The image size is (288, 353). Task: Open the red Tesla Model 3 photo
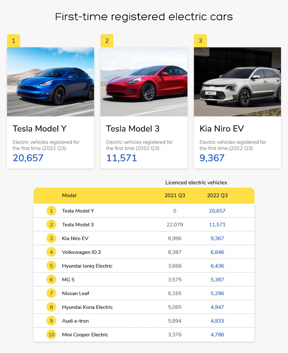tap(144, 82)
